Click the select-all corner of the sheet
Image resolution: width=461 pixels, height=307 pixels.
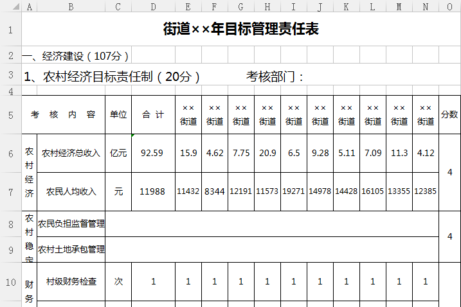click(10, 6)
